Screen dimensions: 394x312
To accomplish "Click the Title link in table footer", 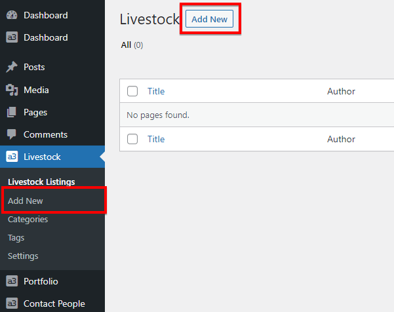I will [156, 139].
